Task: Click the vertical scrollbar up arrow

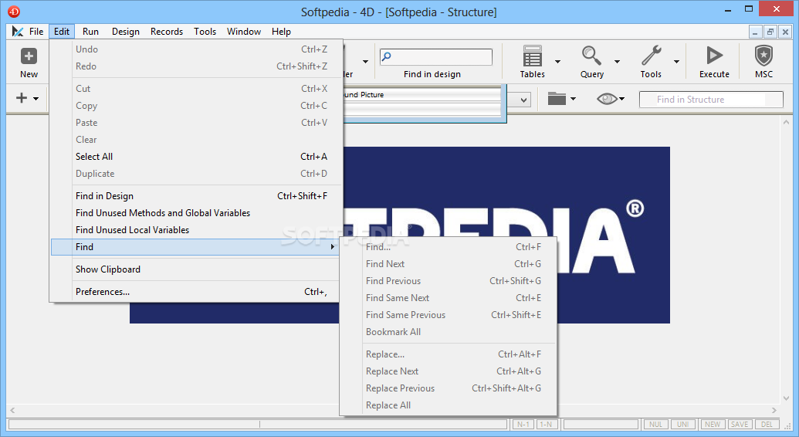Action: click(786, 123)
